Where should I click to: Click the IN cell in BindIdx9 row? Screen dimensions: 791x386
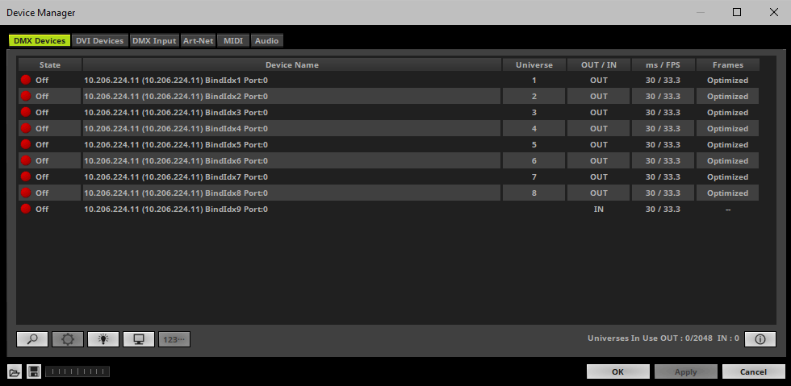coord(599,210)
